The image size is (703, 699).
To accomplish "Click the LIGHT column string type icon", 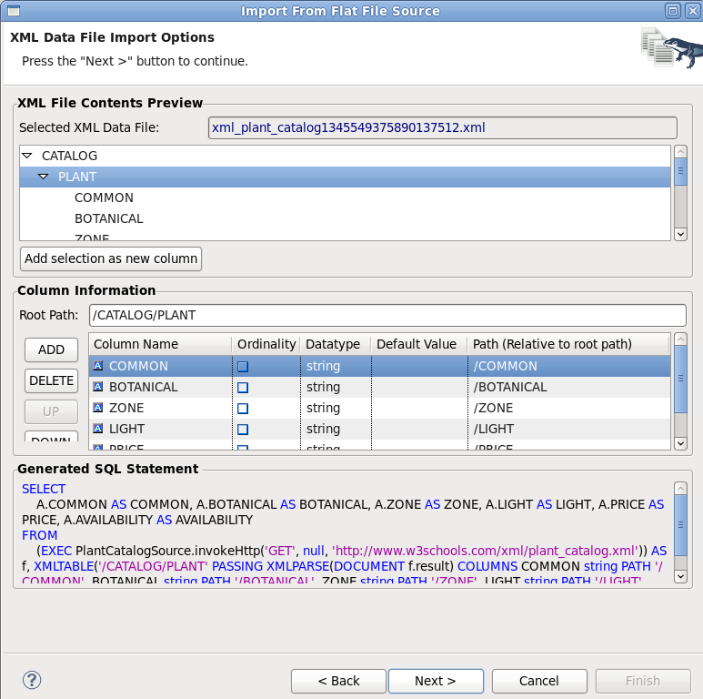I will 97,428.
